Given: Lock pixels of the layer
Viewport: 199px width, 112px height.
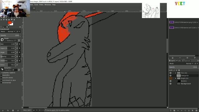Looking at the screenshot, I should (174, 70).
